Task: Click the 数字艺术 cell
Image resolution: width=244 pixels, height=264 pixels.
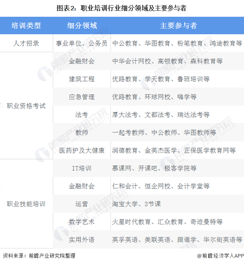Action: (x=82, y=222)
